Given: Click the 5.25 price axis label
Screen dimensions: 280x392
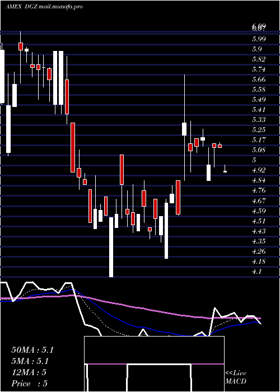Looking at the screenshot, I should pos(259,130).
